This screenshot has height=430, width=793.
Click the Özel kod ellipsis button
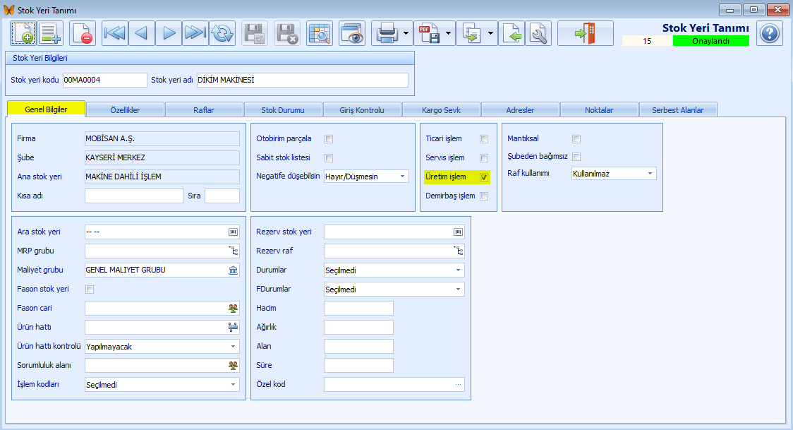tap(458, 385)
